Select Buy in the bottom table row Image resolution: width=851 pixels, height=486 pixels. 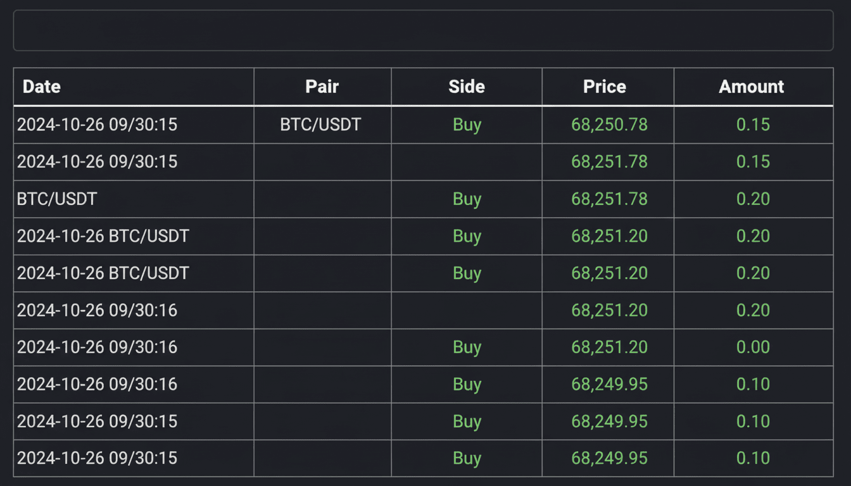tap(467, 459)
